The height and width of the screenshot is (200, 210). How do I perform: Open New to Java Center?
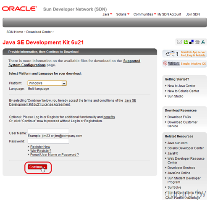coord(181,86)
